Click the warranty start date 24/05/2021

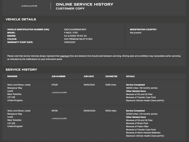[70, 42]
